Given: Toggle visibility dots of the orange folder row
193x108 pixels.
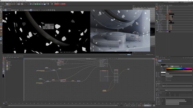Looking at the screenshot, I should pyautogui.click(x=167, y=7).
